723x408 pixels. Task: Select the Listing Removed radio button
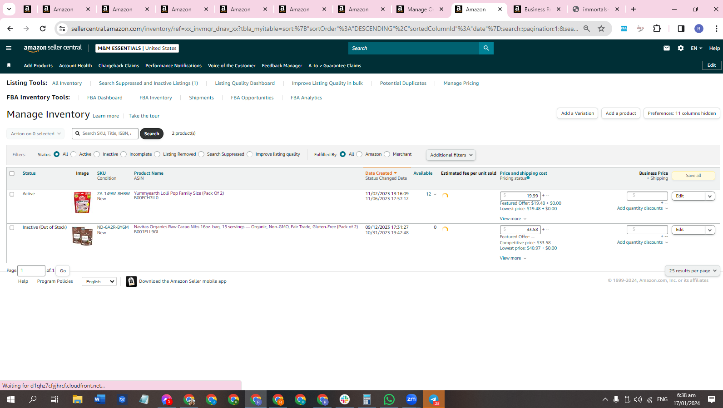coord(157,154)
